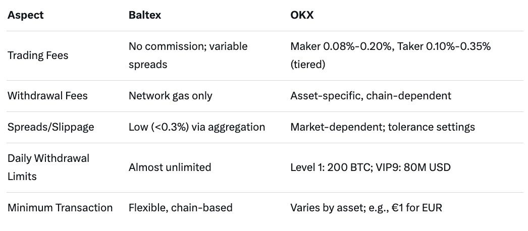Click the OKX column header
The image size is (528, 231).
(302, 15)
